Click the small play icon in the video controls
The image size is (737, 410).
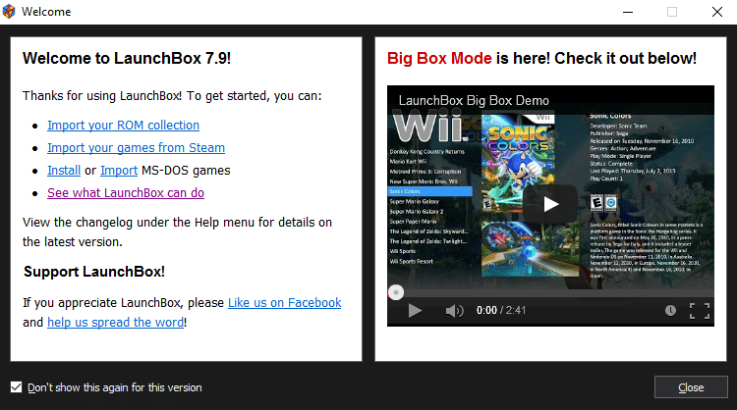click(x=415, y=311)
